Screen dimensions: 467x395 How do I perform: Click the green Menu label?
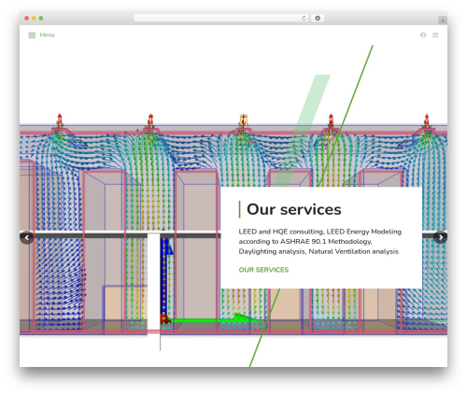coord(47,35)
